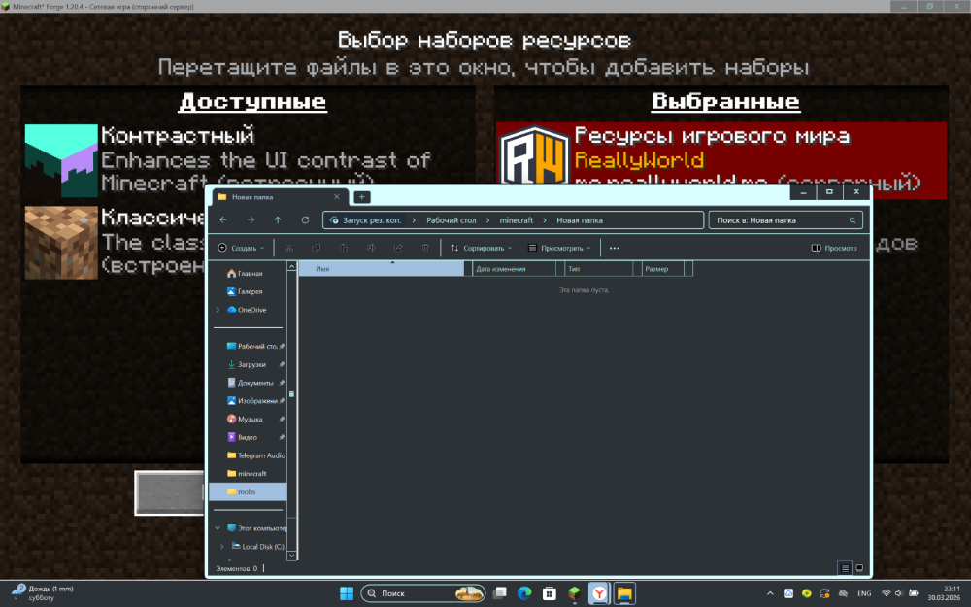971x607 pixels.
Task: Open Главная in navigation pane
Action: pos(248,273)
